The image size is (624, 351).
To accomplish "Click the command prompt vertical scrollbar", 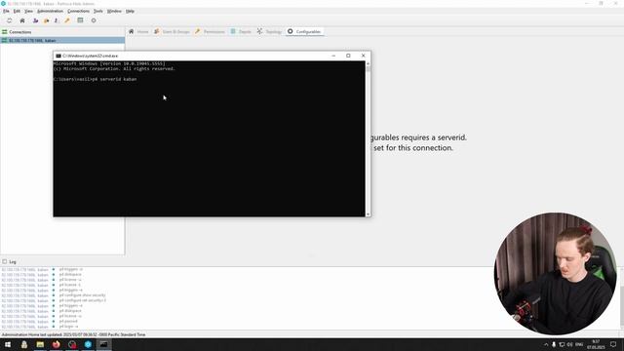I will coord(368,138).
